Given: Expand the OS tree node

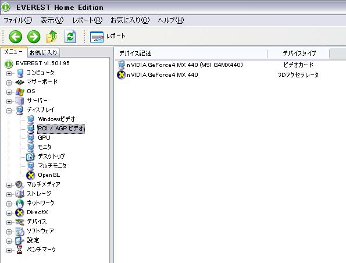Looking at the screenshot, I should (x=9, y=92).
